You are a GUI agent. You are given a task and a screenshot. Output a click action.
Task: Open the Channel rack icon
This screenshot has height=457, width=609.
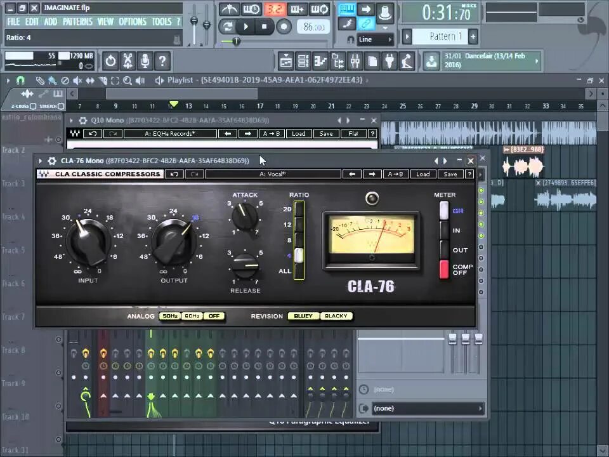tap(303, 61)
